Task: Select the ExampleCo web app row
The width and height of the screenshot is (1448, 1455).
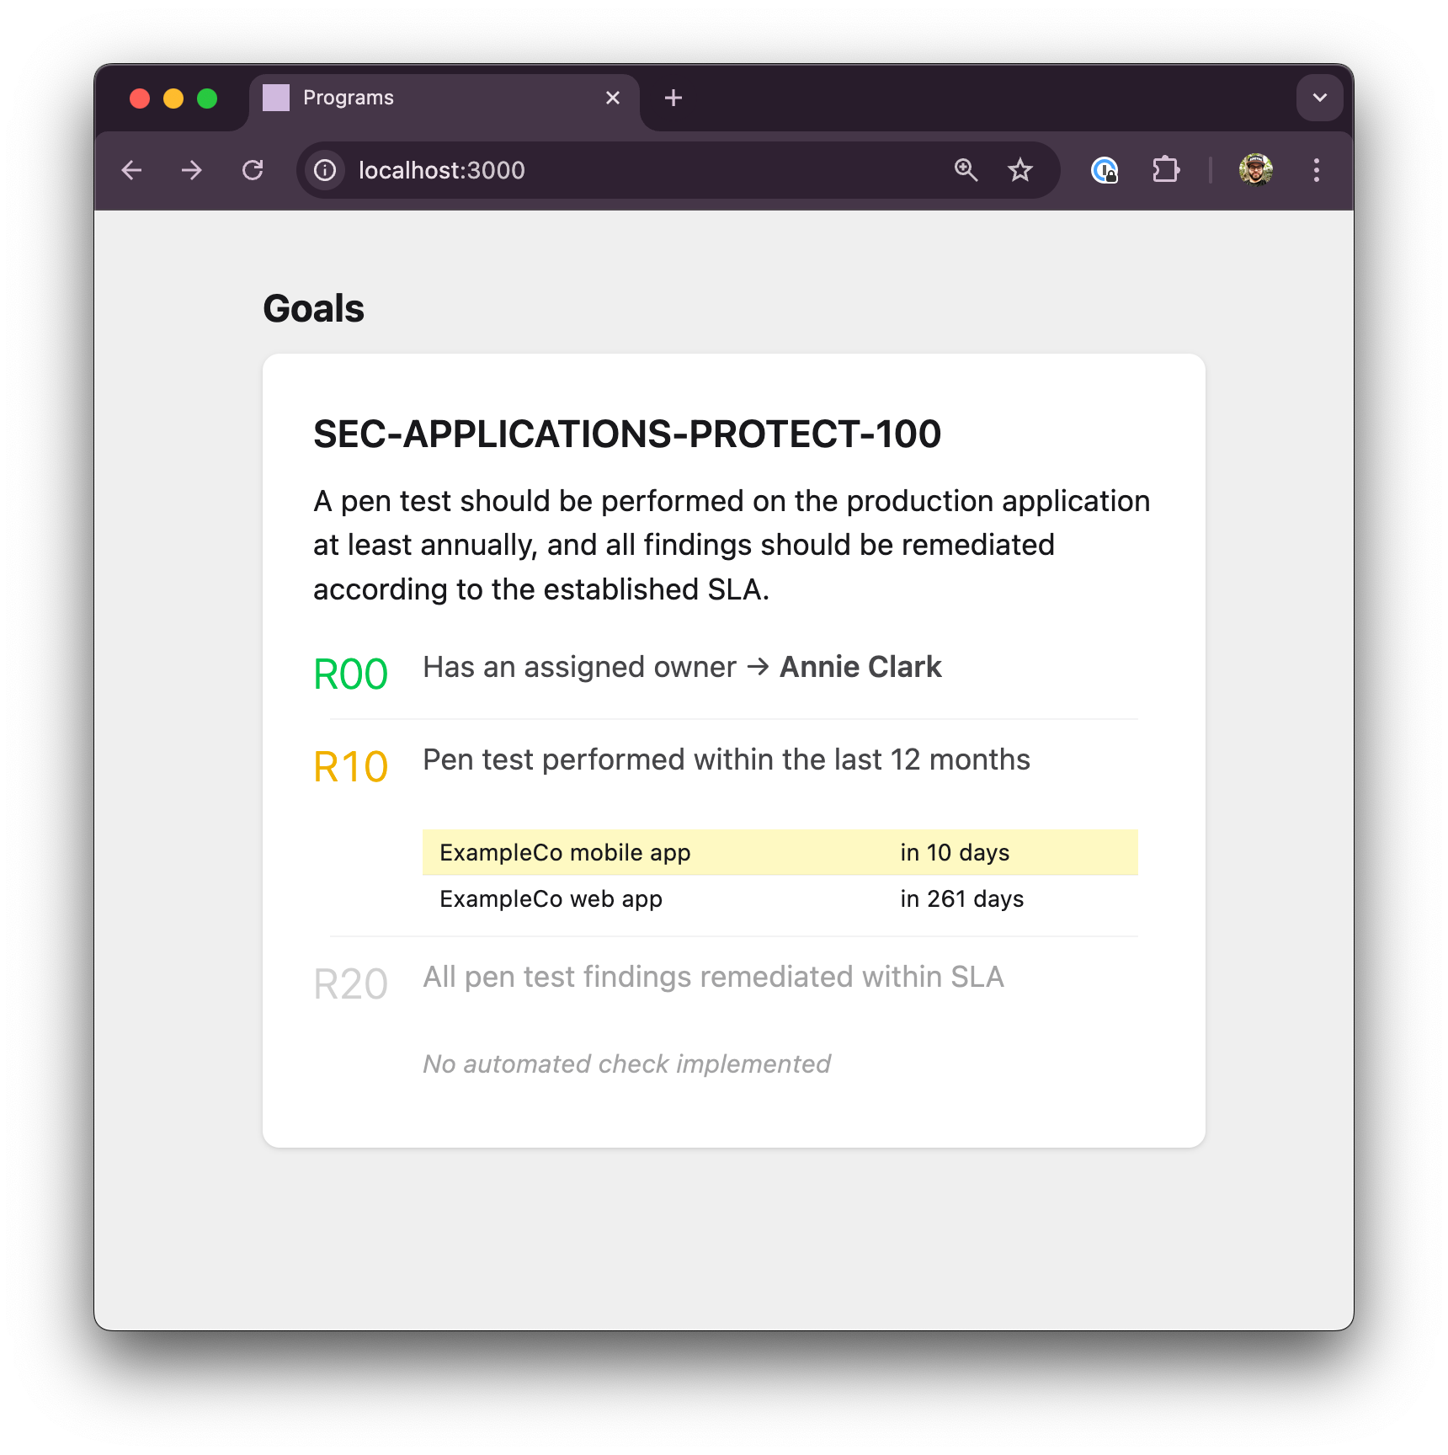Action: click(780, 899)
